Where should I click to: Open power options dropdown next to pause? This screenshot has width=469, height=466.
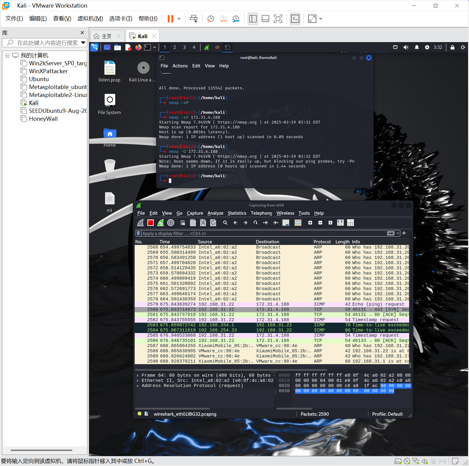click(179, 19)
